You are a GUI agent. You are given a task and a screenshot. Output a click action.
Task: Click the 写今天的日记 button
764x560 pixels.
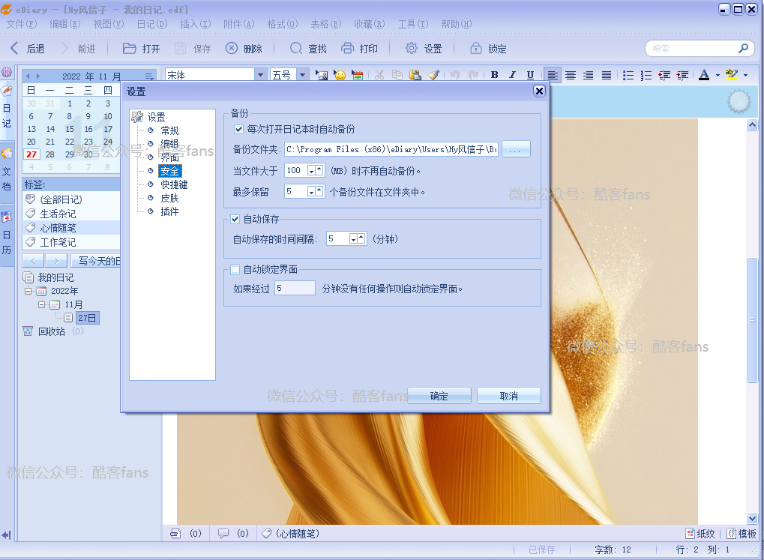pyautogui.click(x=95, y=261)
